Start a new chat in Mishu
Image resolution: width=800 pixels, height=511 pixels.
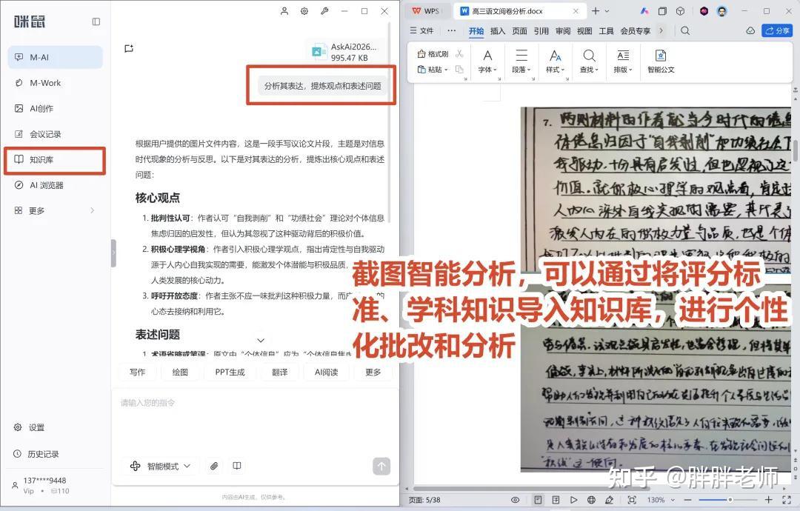pyautogui.click(x=129, y=48)
